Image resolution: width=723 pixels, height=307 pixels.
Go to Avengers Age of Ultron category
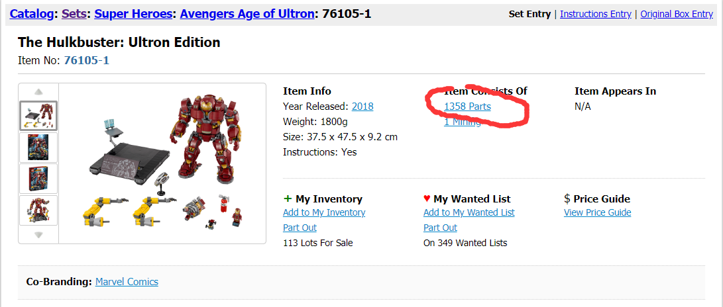coord(247,14)
